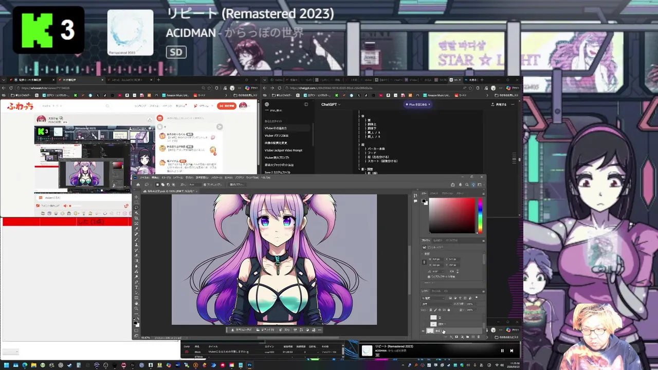The image size is (658, 370).
Task: Open layer blend mode dropdown
Action: click(x=435, y=304)
